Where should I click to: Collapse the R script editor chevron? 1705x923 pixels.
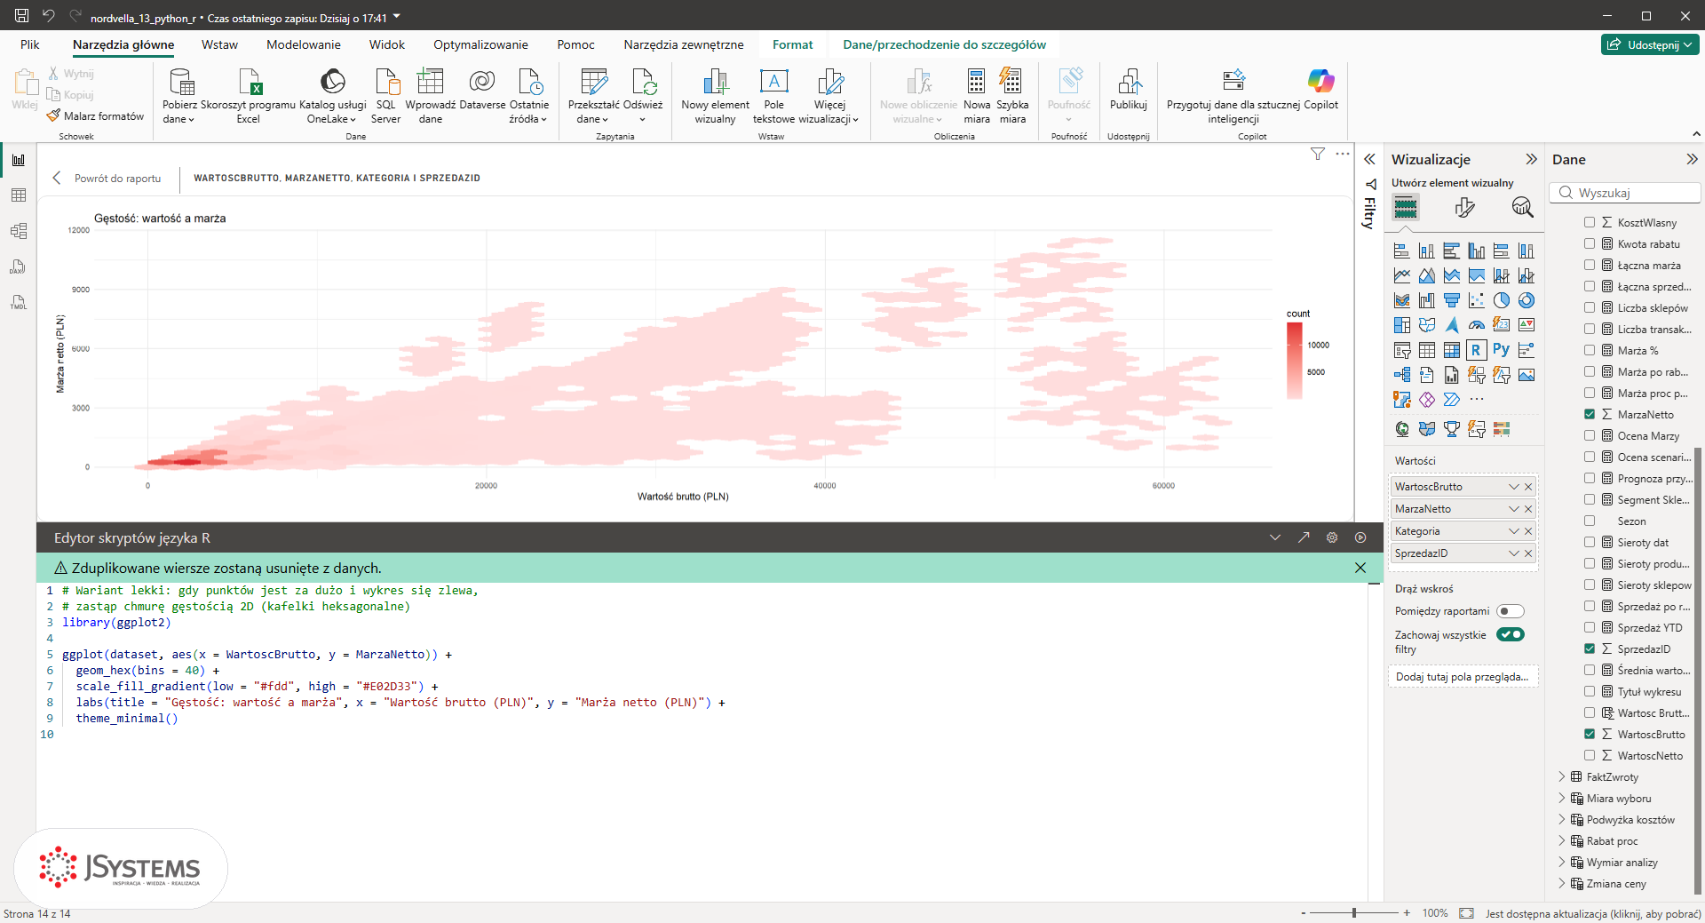pos(1275,537)
